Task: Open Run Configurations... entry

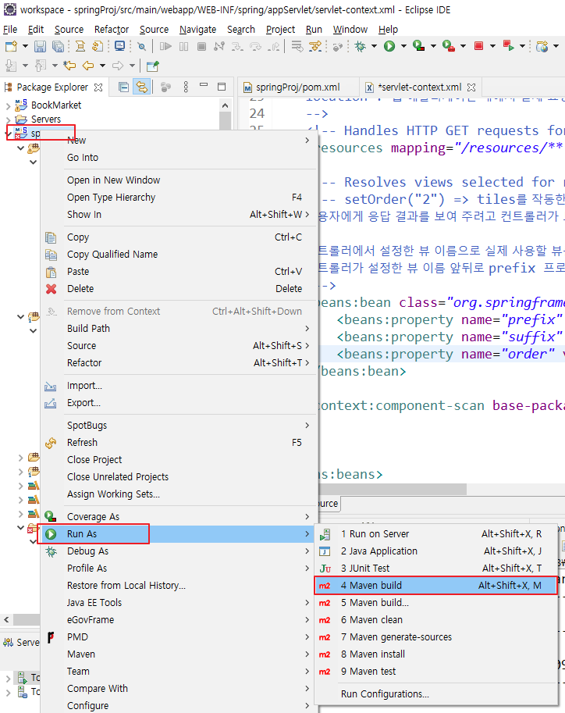Action: [x=436, y=694]
